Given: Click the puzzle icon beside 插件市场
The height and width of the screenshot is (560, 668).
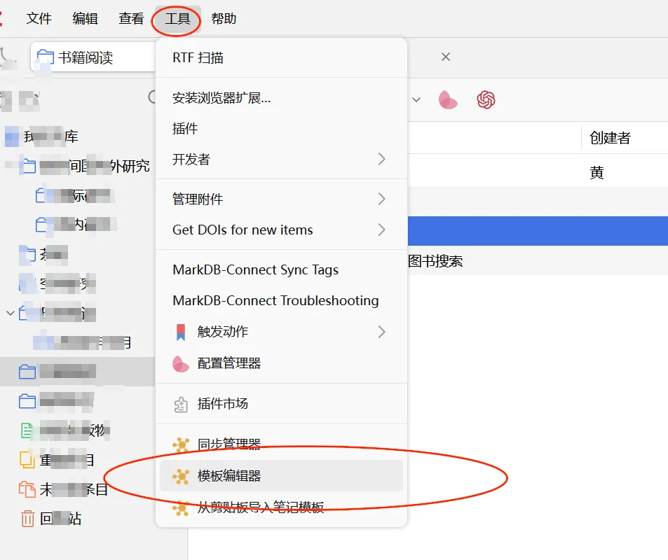Looking at the screenshot, I should click(181, 404).
